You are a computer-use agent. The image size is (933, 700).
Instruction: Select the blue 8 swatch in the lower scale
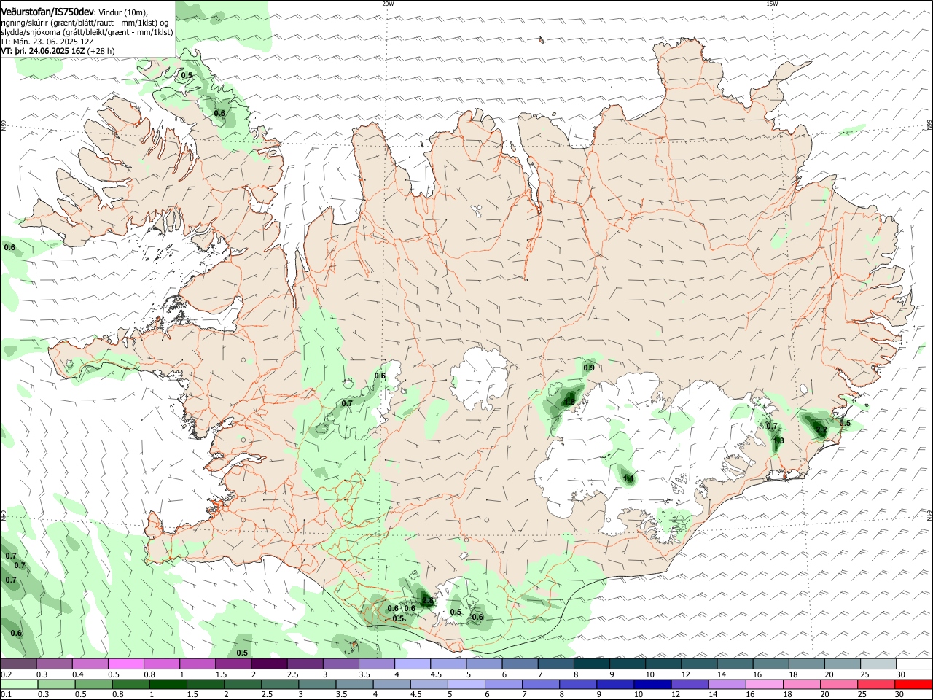coord(578,684)
